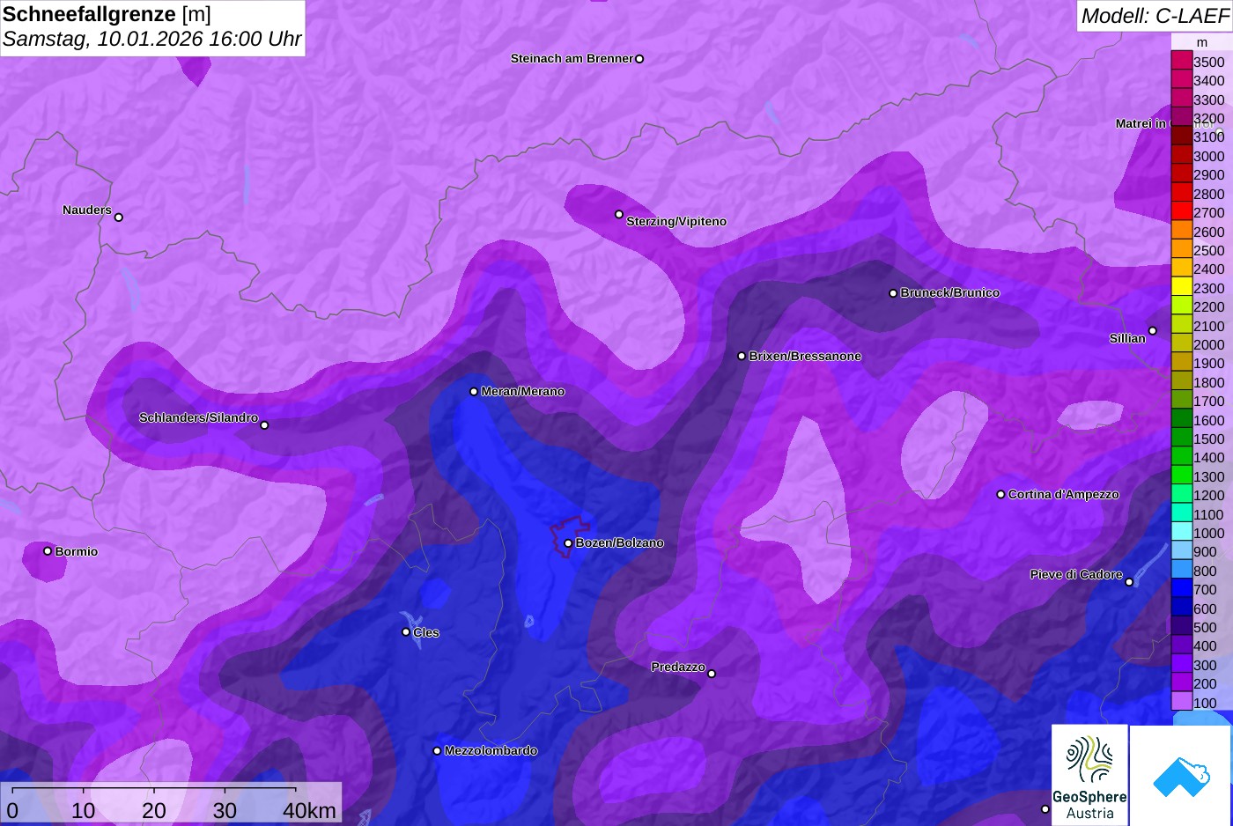
Task: Click the Schlanders/Silandro marker dot
Action: point(264,425)
